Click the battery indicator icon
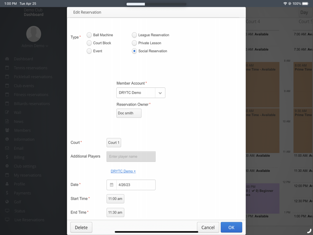This screenshot has width=313, height=235. pyautogui.click(x=305, y=4)
